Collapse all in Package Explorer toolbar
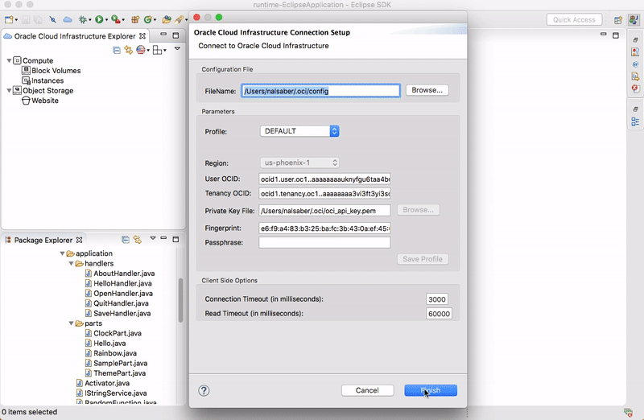Viewport: 644px width, 420px height. (x=126, y=240)
